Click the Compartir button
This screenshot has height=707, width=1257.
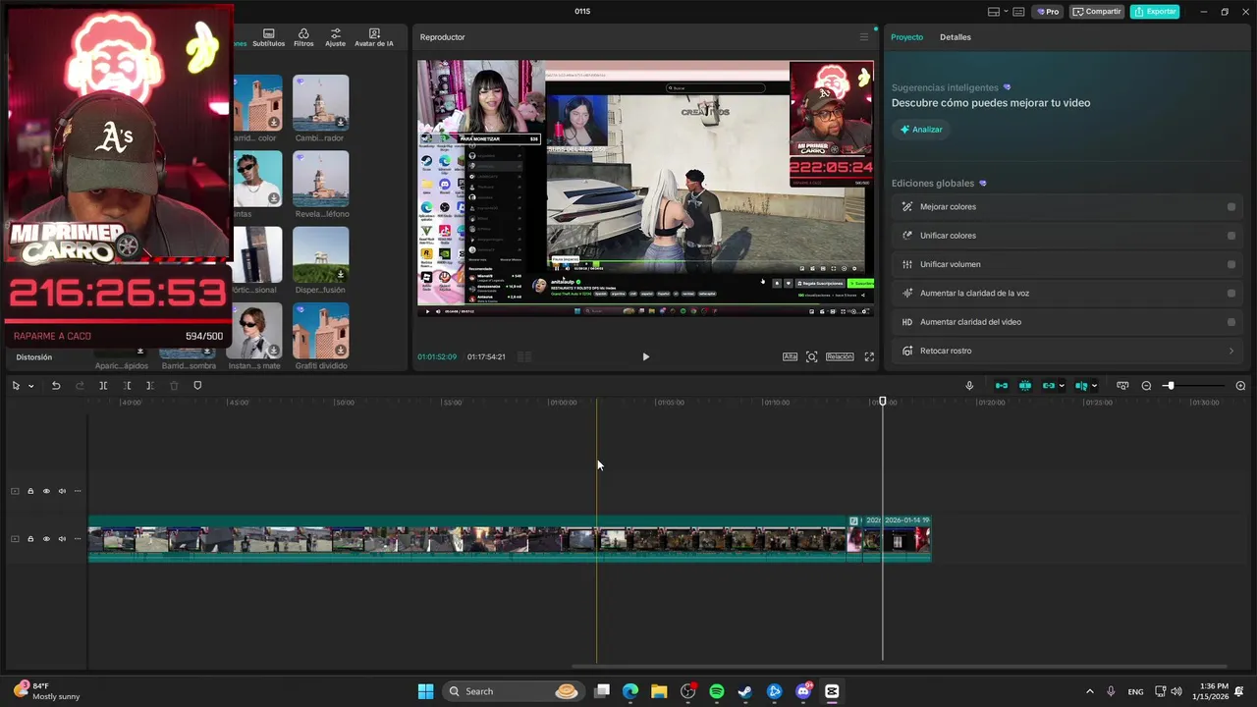point(1097,12)
